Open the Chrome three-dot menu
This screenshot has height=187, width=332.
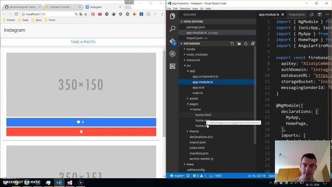coord(162,14)
